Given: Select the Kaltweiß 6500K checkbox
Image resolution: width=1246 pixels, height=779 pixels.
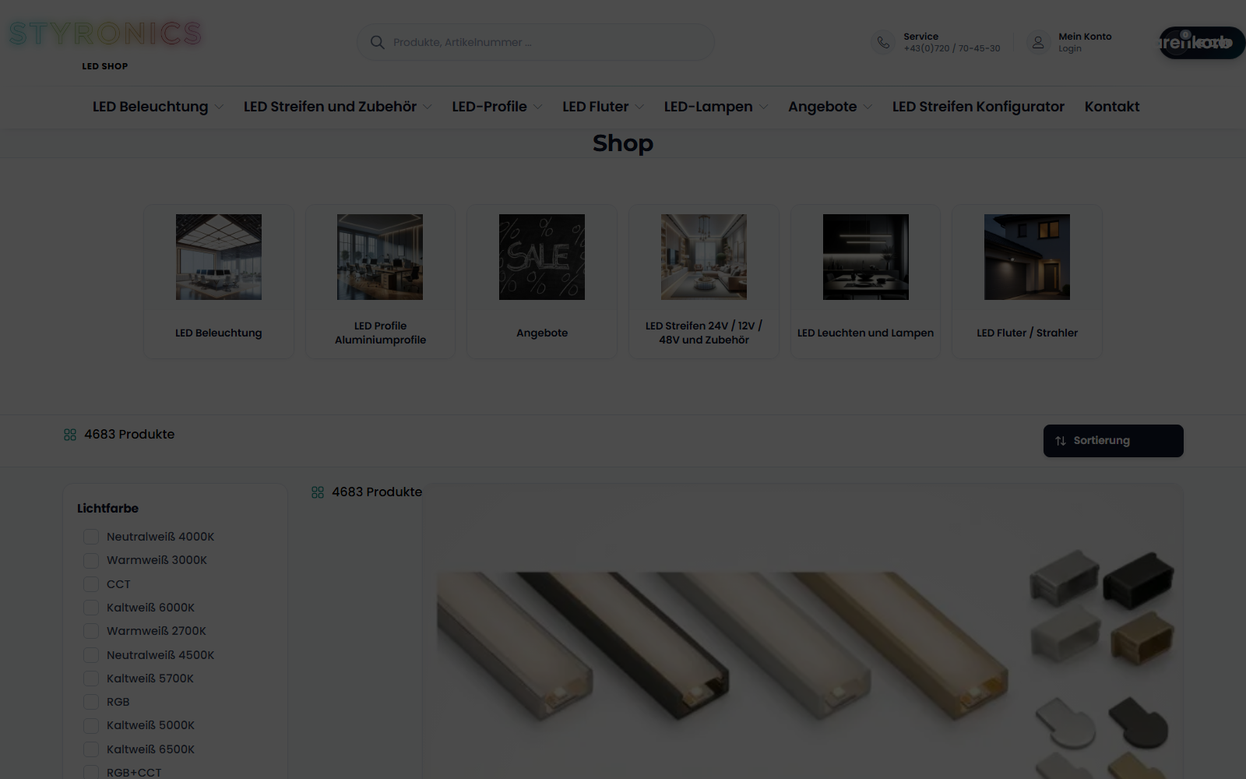Looking at the screenshot, I should coord(91,749).
